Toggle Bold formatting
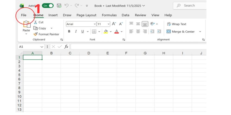Viewport: 231px width, 115px height. (x=69, y=31)
